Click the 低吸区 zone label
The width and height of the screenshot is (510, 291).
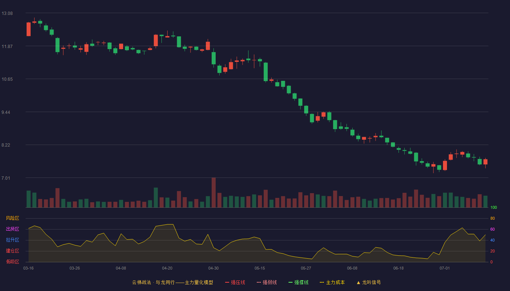coord(12,262)
